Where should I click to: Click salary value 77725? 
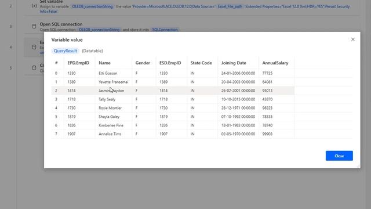[x=267, y=73]
